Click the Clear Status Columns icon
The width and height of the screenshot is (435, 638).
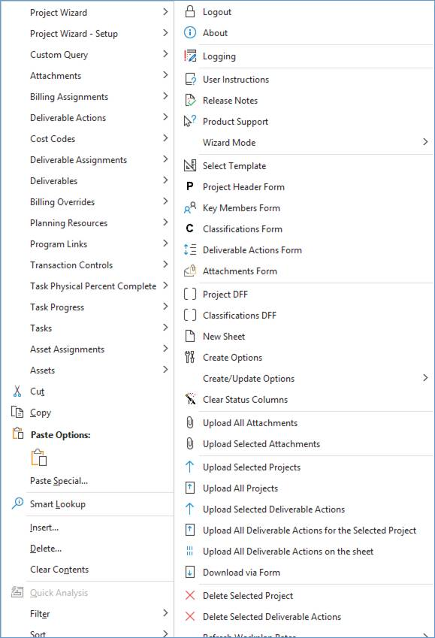[189, 399]
